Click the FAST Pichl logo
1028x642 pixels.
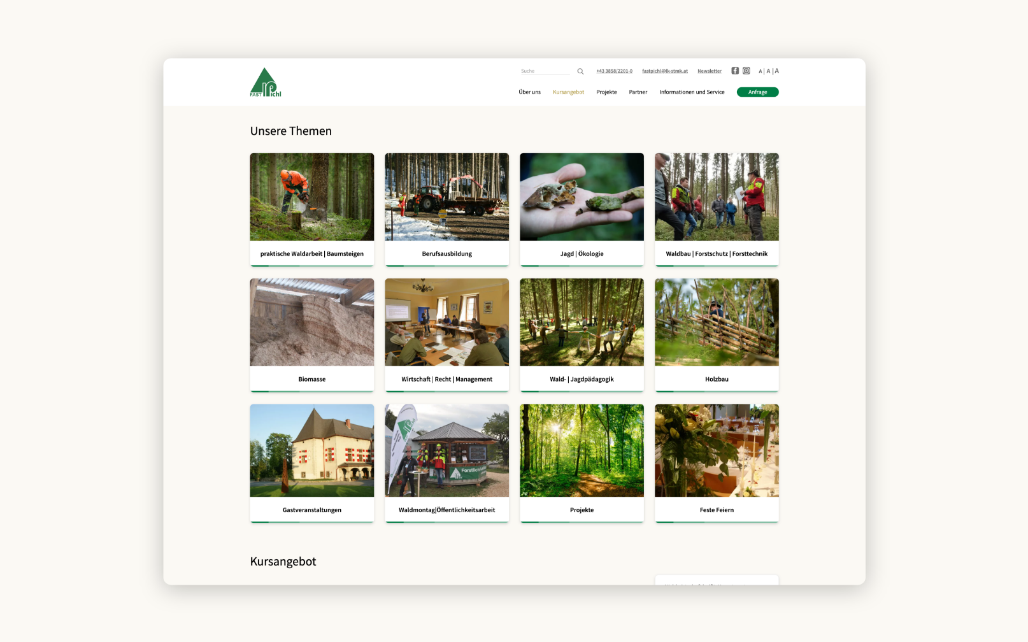coord(265,83)
